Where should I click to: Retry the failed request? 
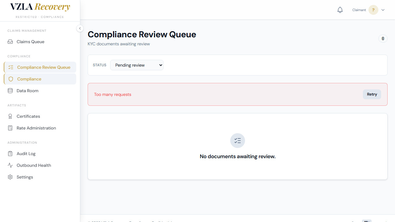372,94
